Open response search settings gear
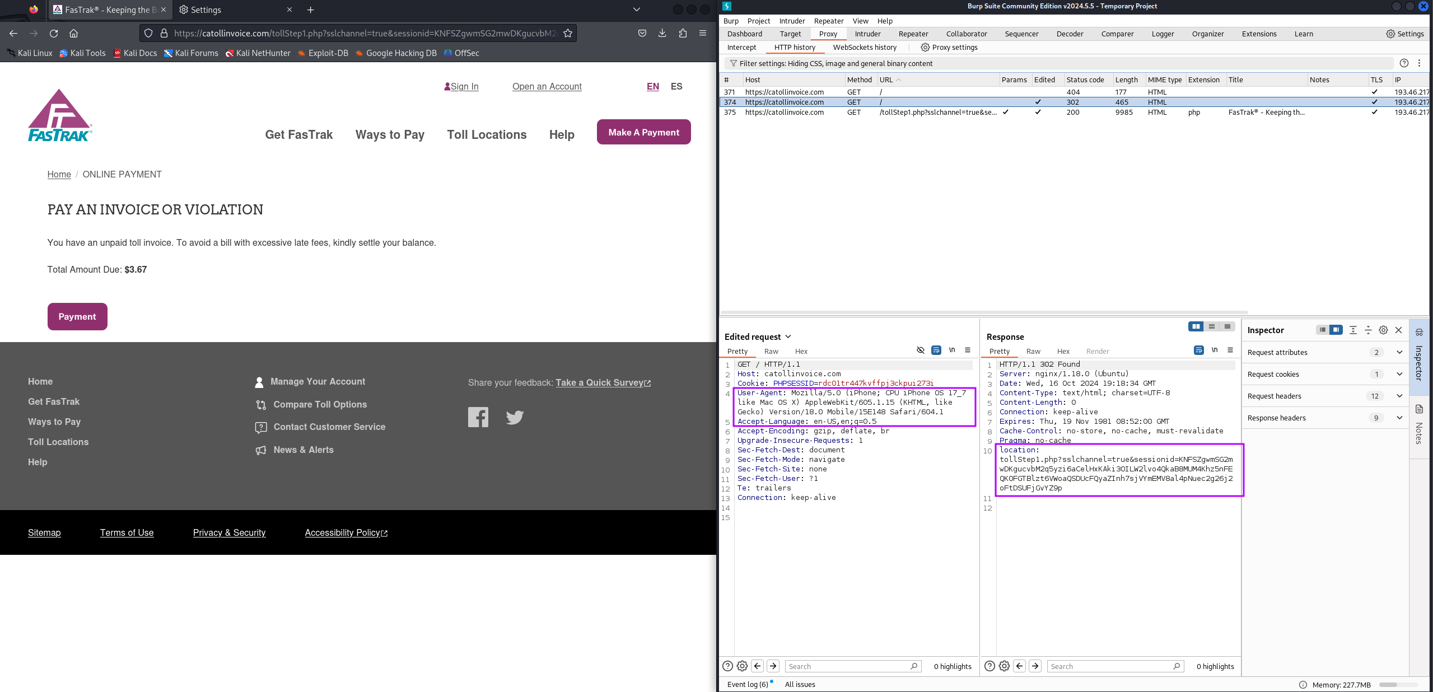The width and height of the screenshot is (1433, 692). (x=1004, y=666)
